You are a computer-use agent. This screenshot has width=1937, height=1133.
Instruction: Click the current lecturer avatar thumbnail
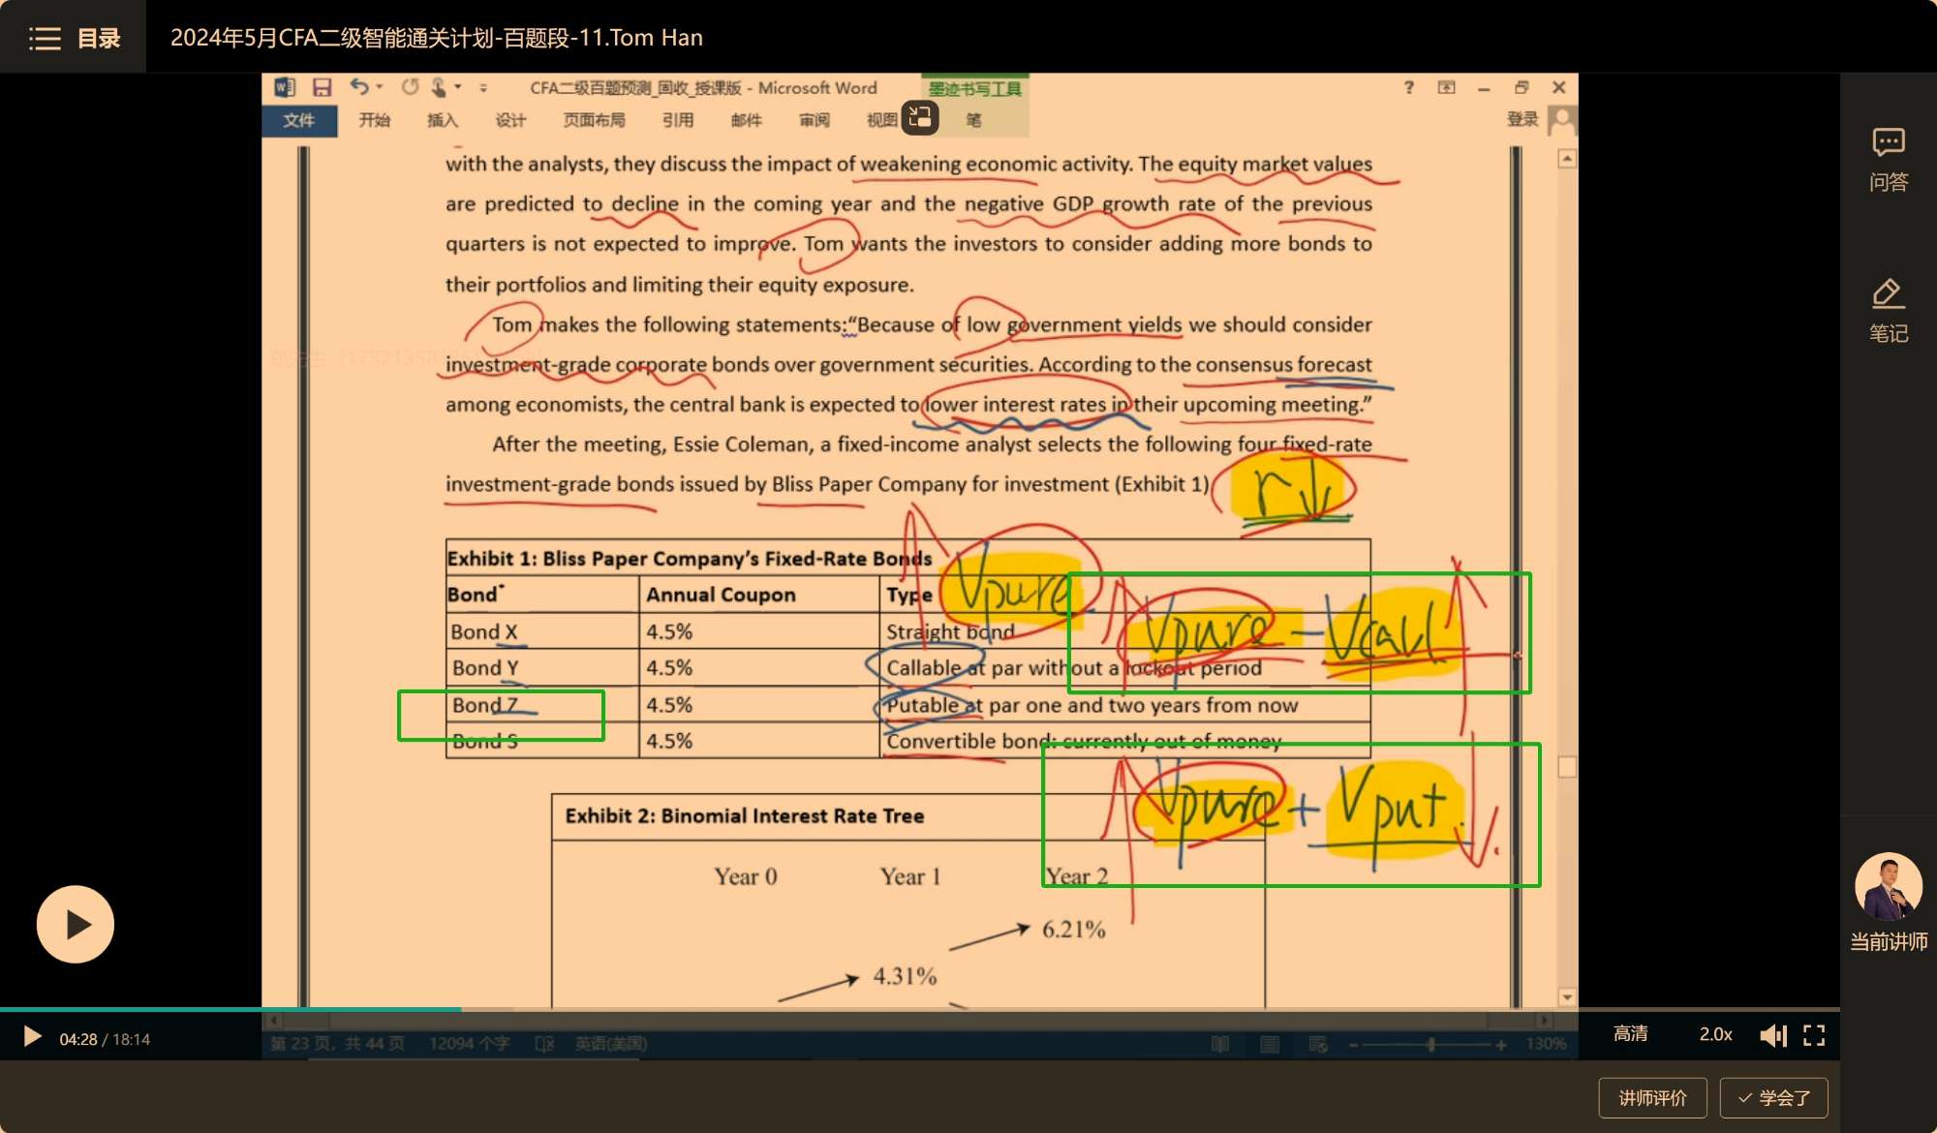pyautogui.click(x=1888, y=886)
